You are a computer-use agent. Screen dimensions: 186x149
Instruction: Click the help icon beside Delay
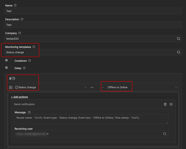[24, 68]
